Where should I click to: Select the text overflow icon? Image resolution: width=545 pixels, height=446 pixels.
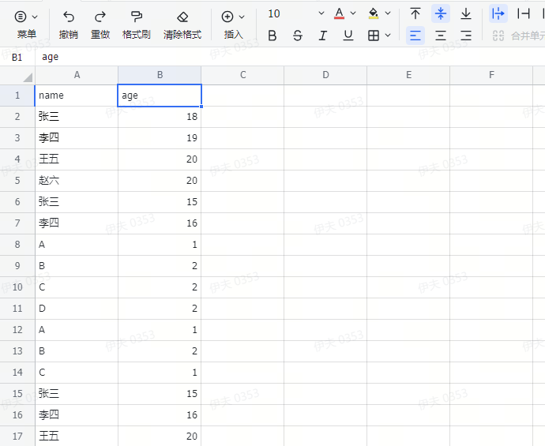(x=498, y=13)
